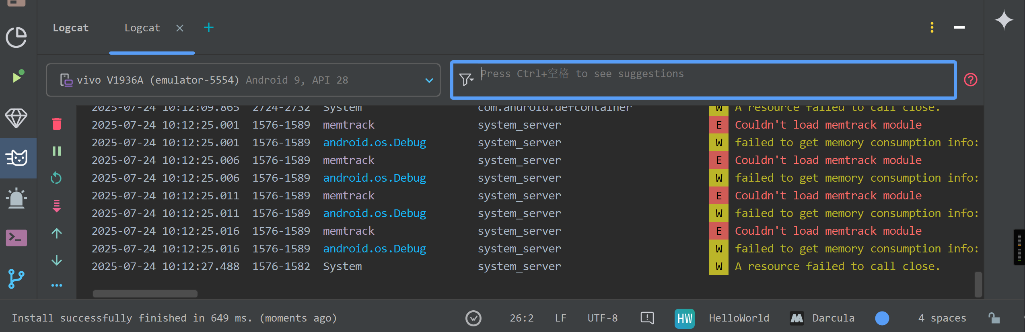Open the Git branch tool window
This screenshot has width=1025, height=332.
[16, 279]
